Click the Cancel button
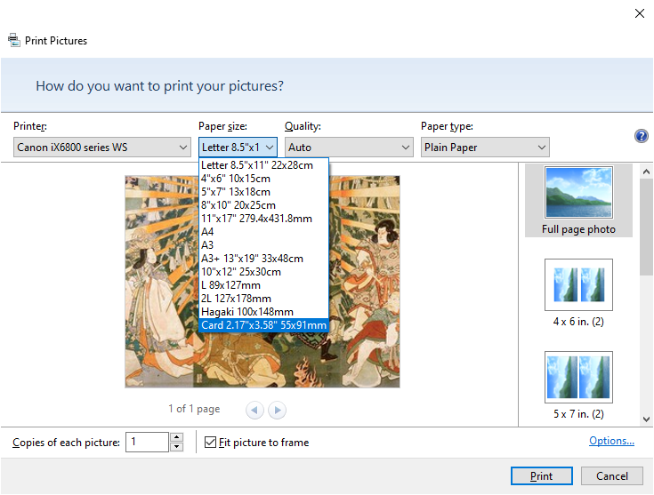 611,475
